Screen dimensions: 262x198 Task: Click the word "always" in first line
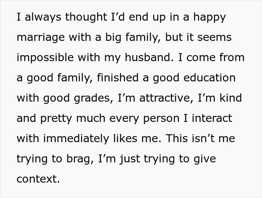(x=43, y=17)
